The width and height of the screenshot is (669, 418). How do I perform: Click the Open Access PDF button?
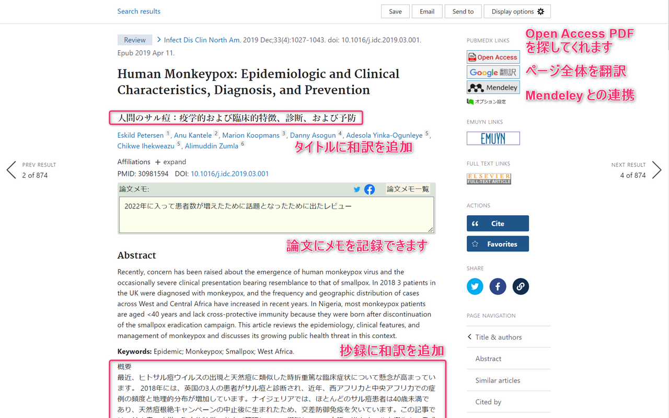[x=493, y=57]
